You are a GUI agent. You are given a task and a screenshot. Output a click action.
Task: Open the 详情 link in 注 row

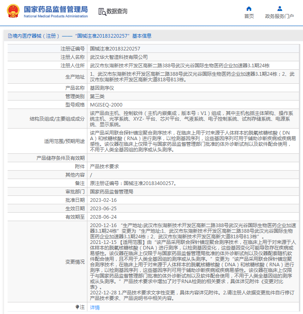pyautogui.click(x=95, y=308)
